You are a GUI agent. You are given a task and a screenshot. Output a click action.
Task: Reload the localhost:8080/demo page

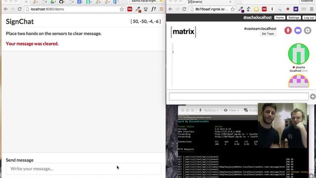(20, 9)
